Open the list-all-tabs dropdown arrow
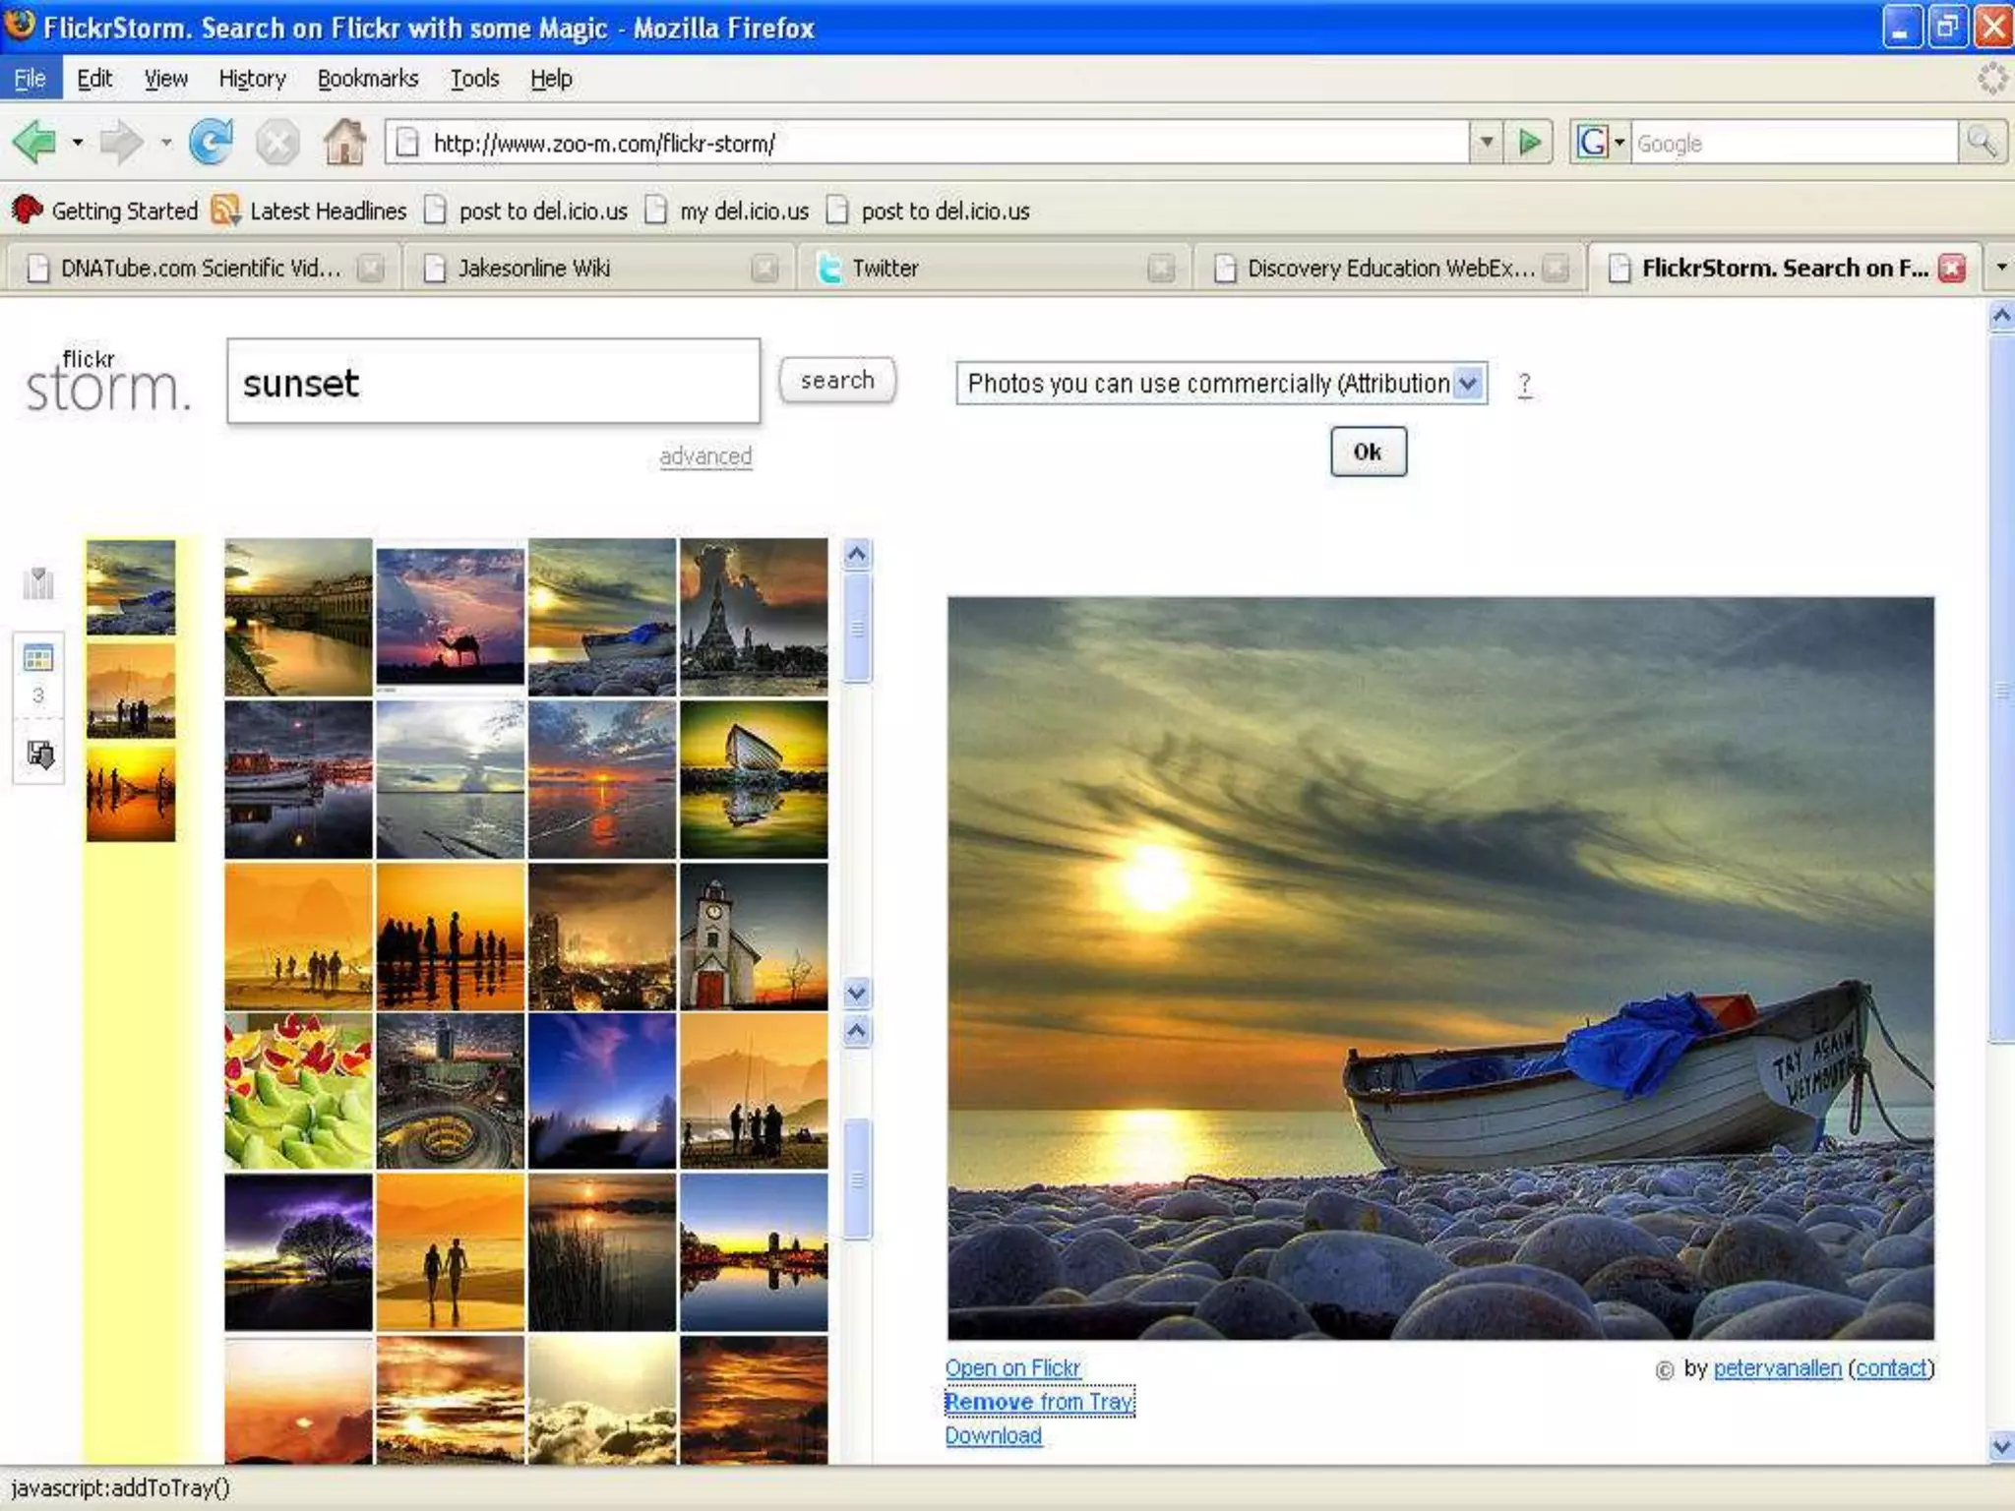The width and height of the screenshot is (2015, 1511). pos(2000,268)
